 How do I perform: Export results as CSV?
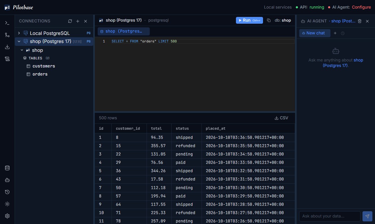click(x=282, y=118)
